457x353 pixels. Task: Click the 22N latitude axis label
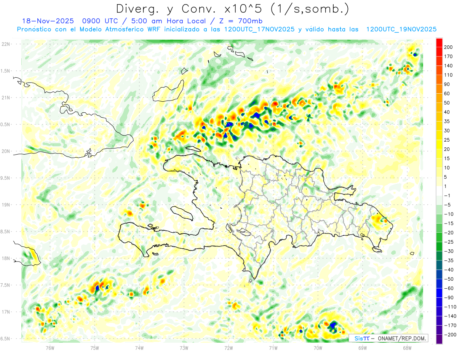5,44
